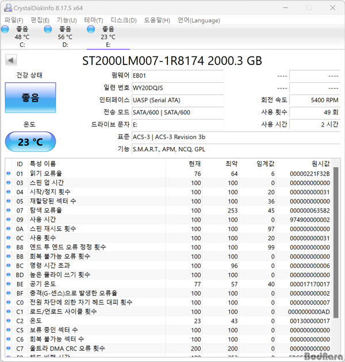
Task: Select attribute name 전원 차단에 의한 자기 헤드 대피 횟수
Action: click(x=81, y=302)
